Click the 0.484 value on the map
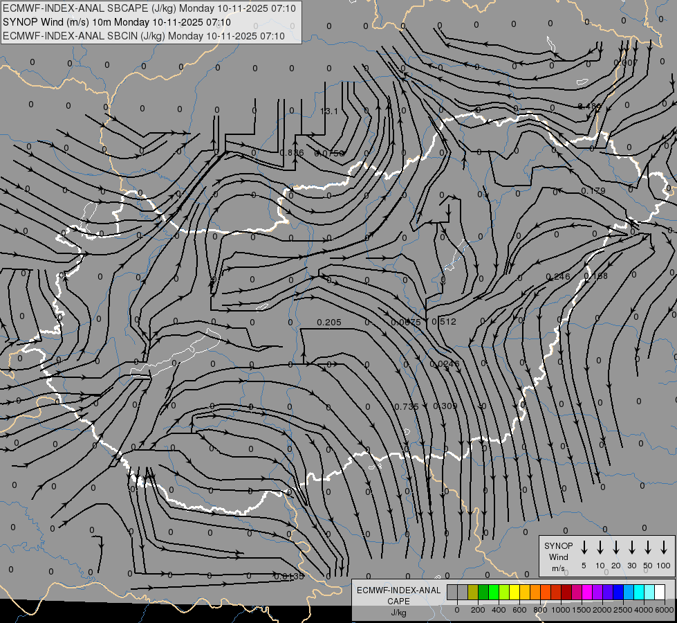The width and height of the screenshot is (677, 623). [589, 107]
